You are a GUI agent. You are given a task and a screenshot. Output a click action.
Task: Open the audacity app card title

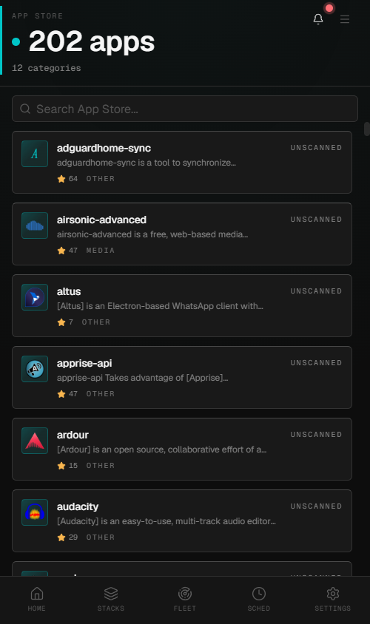[x=78, y=506]
